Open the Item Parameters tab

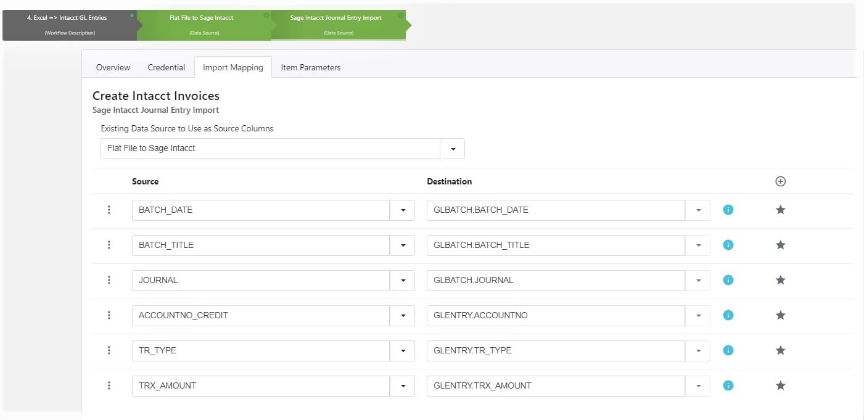click(x=310, y=67)
